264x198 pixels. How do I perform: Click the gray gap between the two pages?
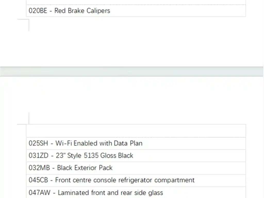132,71
